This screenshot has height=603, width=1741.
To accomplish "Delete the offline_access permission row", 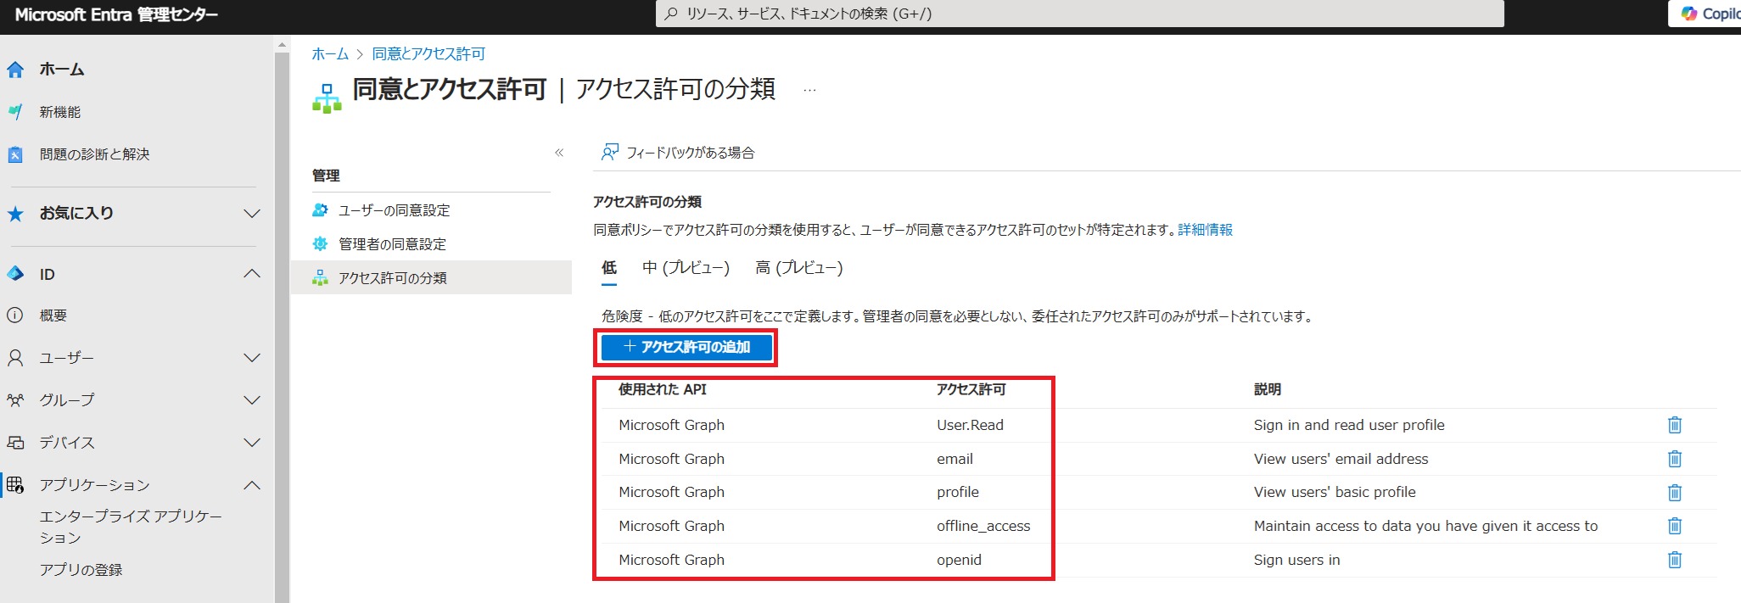I will click(1675, 526).
